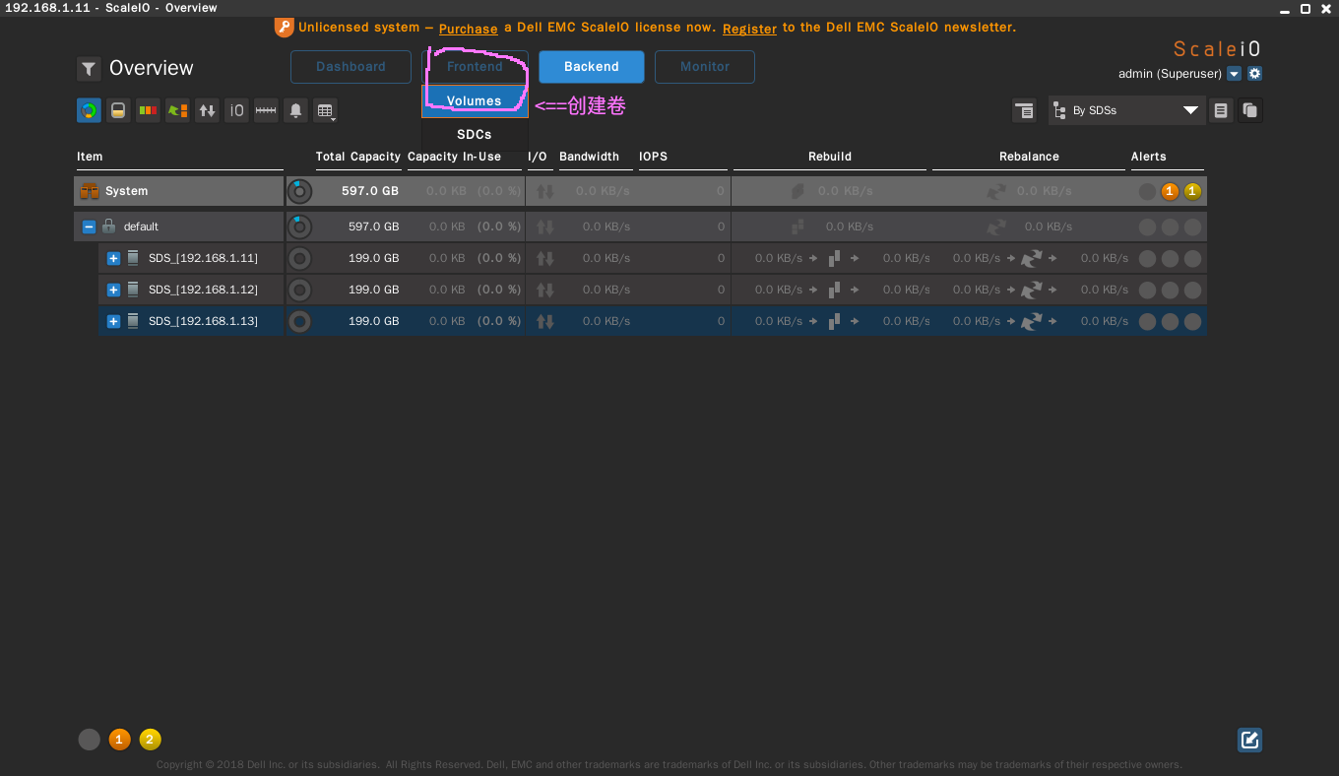Sort by the Capacity In-Use column header
This screenshot has height=776, width=1339.
(454, 157)
